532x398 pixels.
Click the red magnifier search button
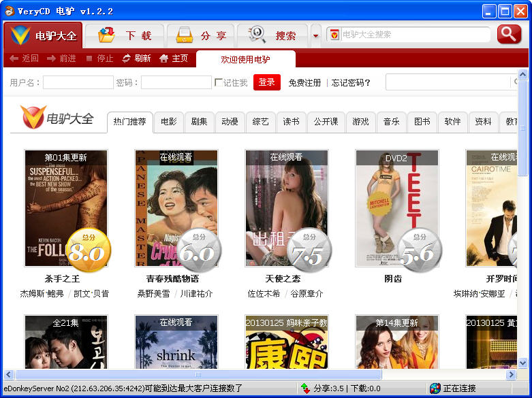pos(508,35)
